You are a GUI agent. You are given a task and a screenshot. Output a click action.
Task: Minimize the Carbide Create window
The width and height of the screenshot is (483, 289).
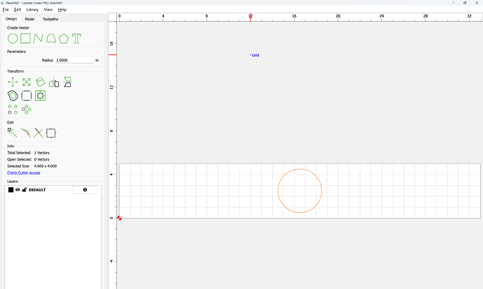point(454,3)
